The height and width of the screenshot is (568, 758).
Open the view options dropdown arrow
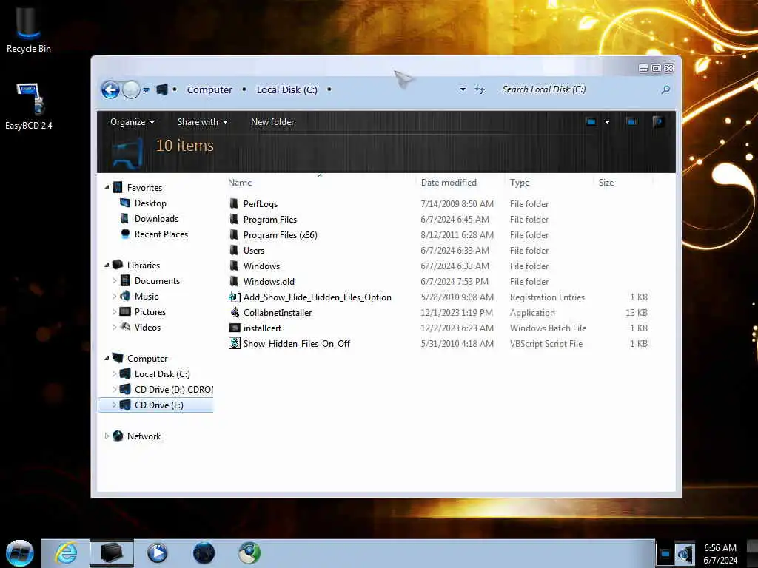tap(607, 122)
